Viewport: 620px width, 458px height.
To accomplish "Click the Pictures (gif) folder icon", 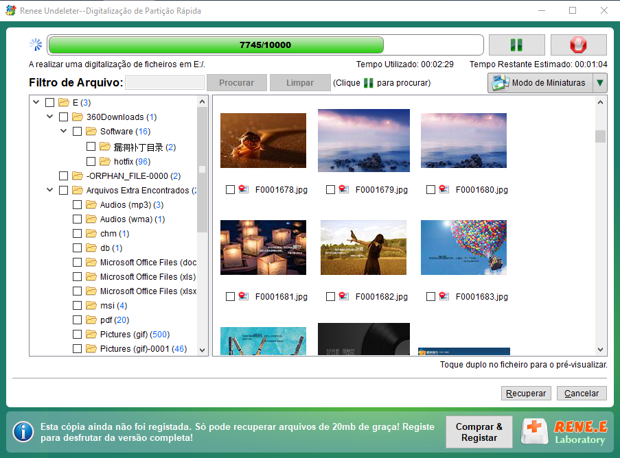I will pos(91,335).
